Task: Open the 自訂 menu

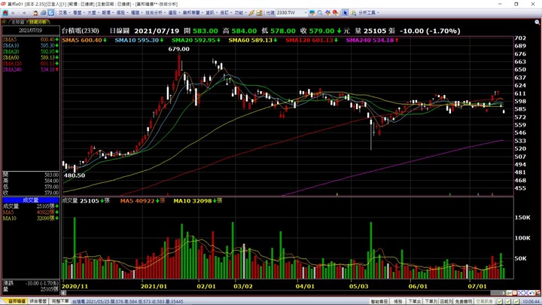Action: (225, 13)
